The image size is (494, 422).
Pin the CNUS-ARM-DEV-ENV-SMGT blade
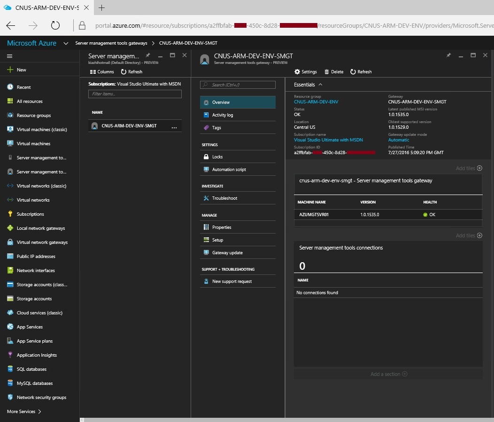coord(448,55)
